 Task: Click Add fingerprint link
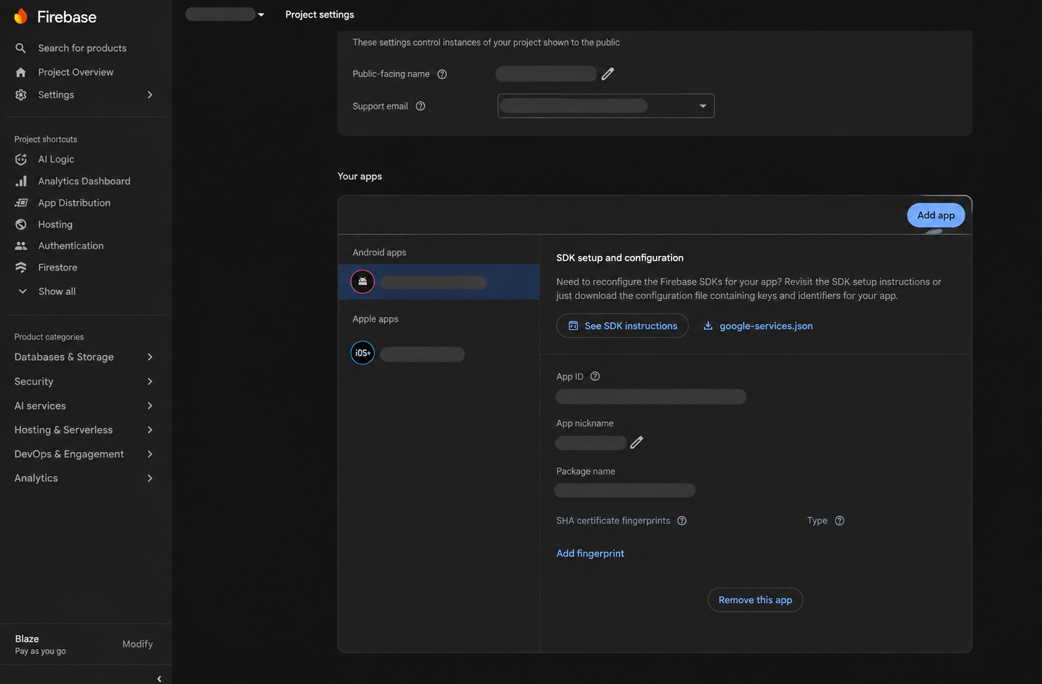[590, 553]
